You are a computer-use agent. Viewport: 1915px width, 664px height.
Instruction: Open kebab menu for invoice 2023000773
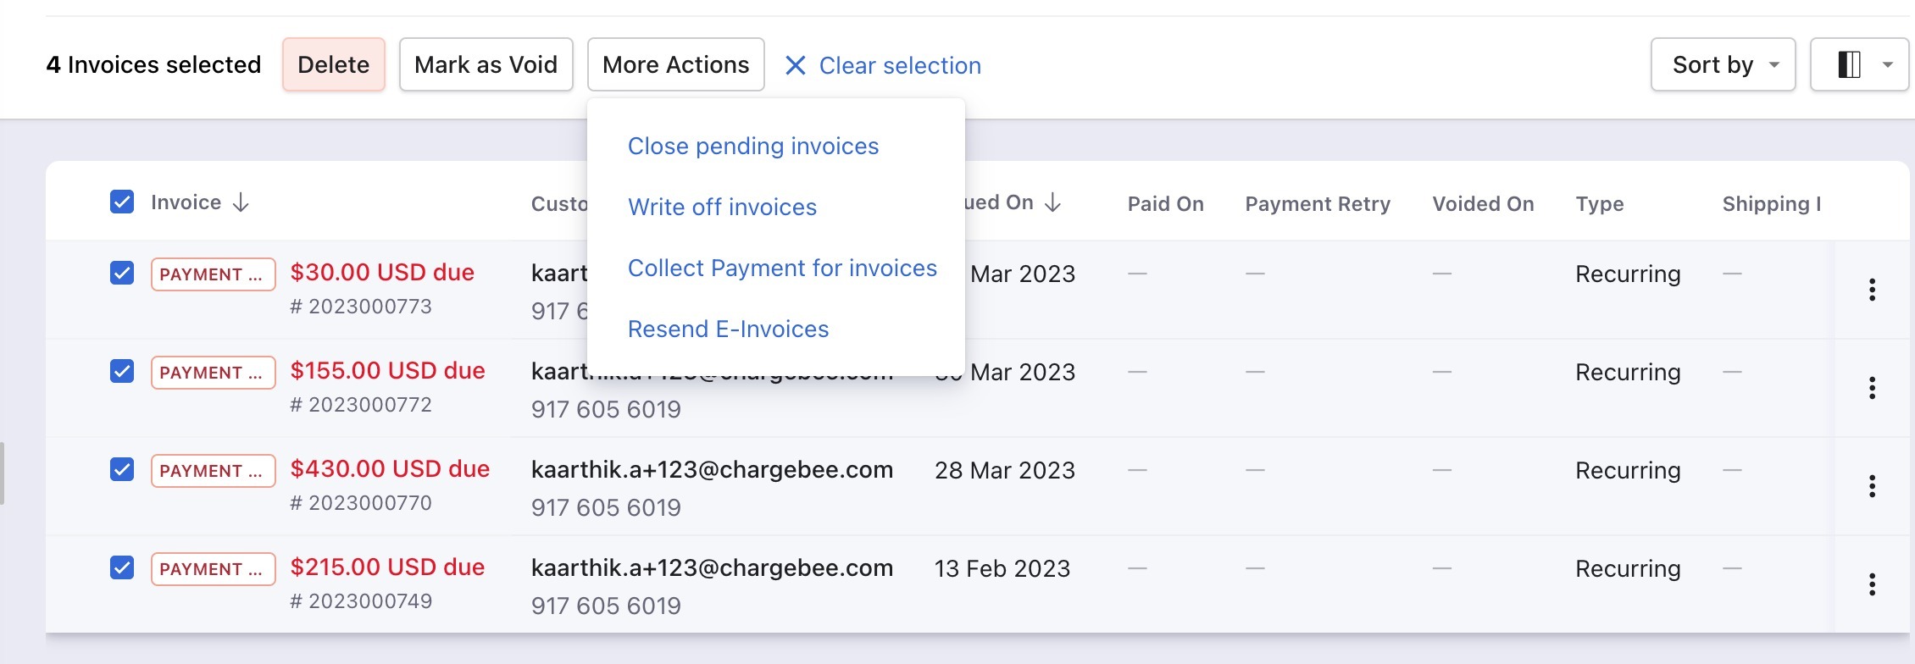click(1872, 290)
